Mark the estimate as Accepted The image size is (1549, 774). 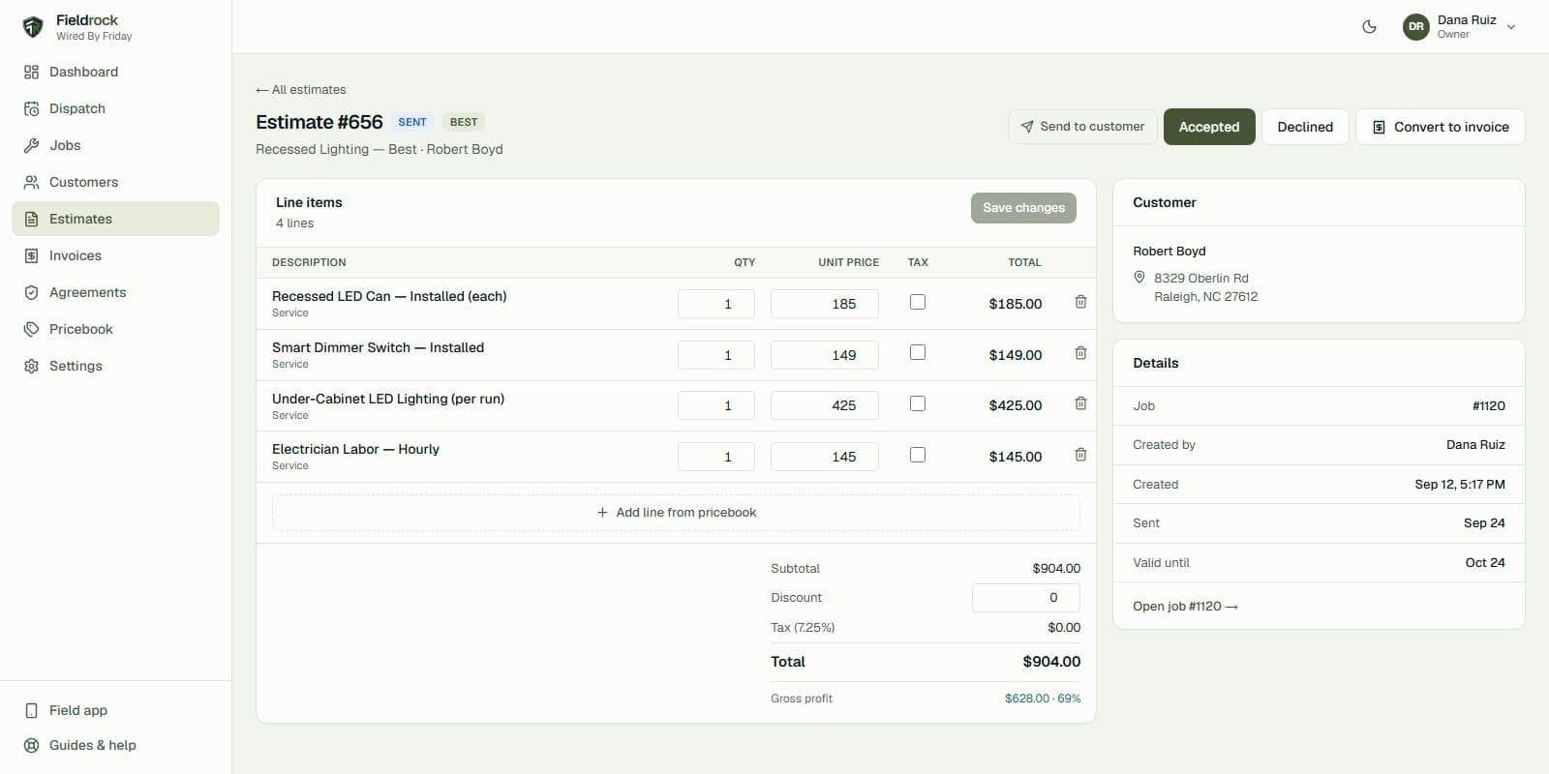[x=1209, y=127]
